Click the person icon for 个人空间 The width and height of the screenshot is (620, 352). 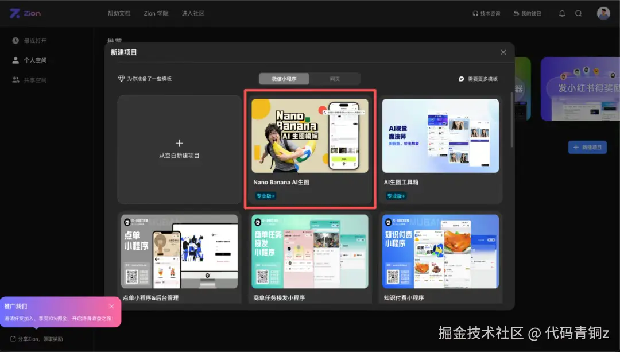15,60
